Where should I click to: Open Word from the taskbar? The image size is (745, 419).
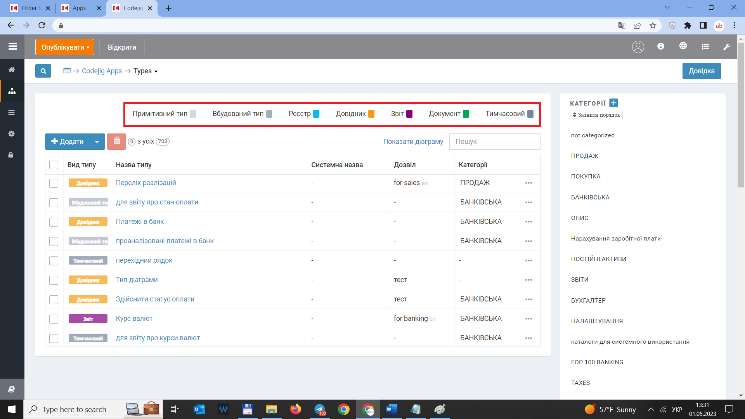click(392, 409)
